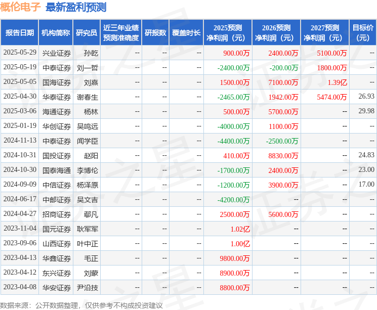Select the -200.00万 value
This screenshot has height=310, width=377.
[x=284, y=68]
